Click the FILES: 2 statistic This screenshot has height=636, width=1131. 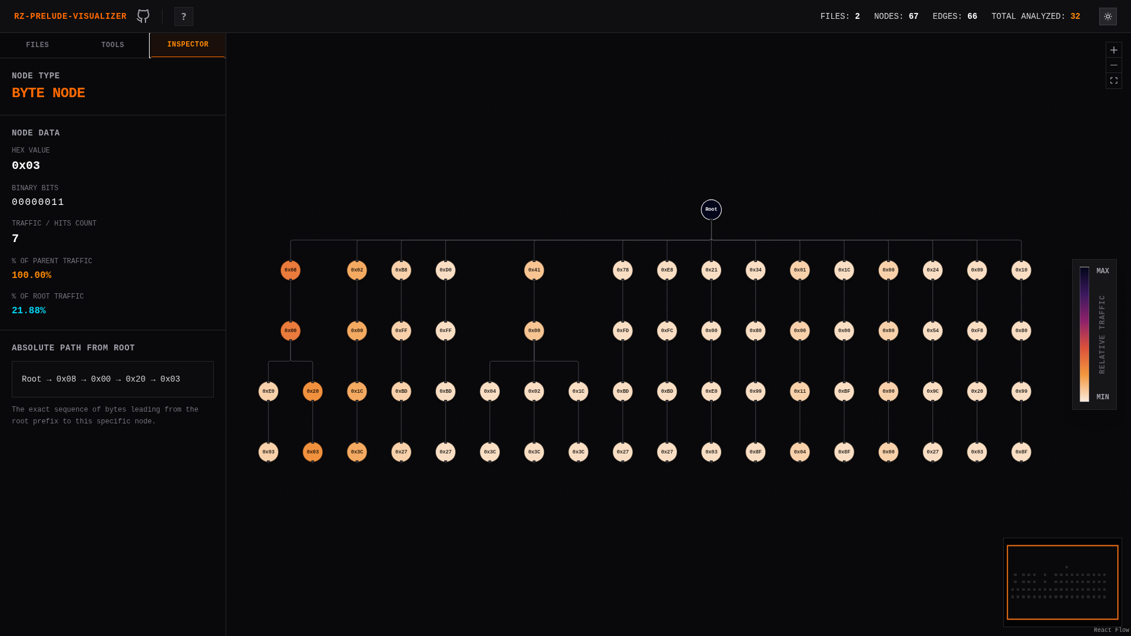tap(840, 16)
